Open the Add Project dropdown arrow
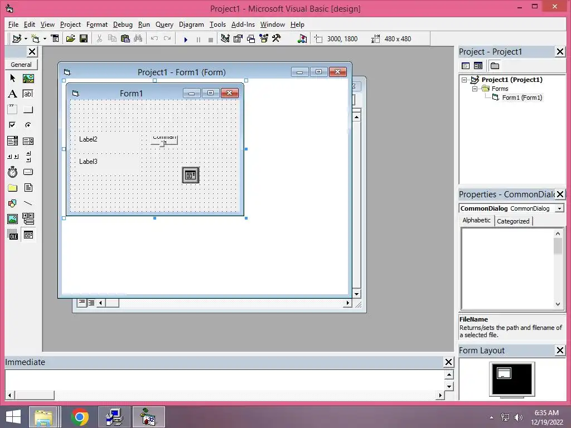Viewport: 571px width, 428px height. 26,38
